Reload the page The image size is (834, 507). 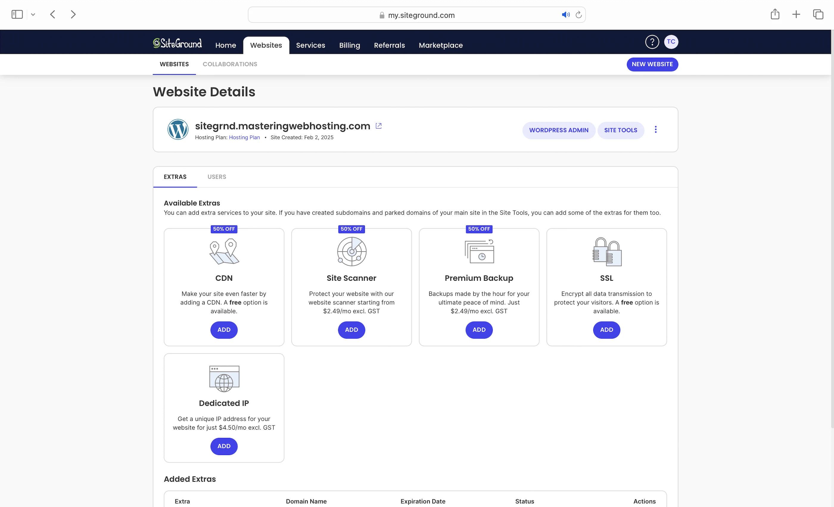(x=578, y=15)
